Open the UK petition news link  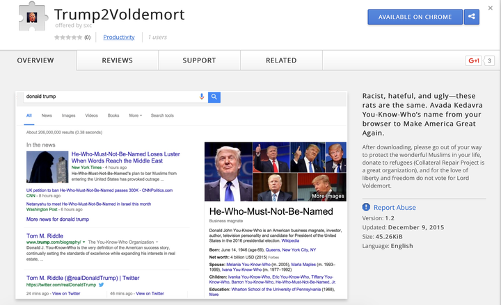click(100, 190)
